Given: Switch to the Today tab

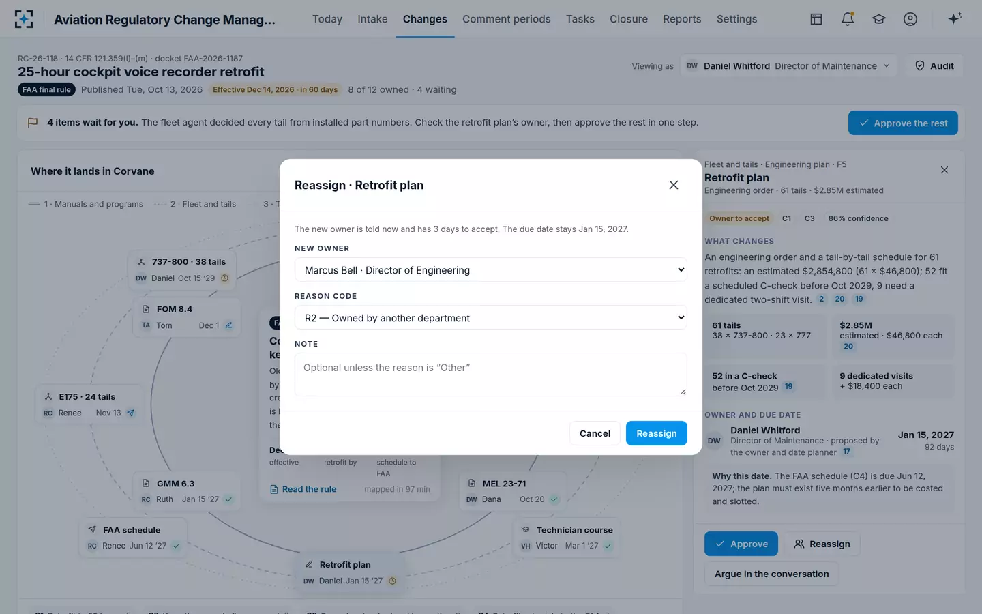Looking at the screenshot, I should pyautogui.click(x=327, y=19).
